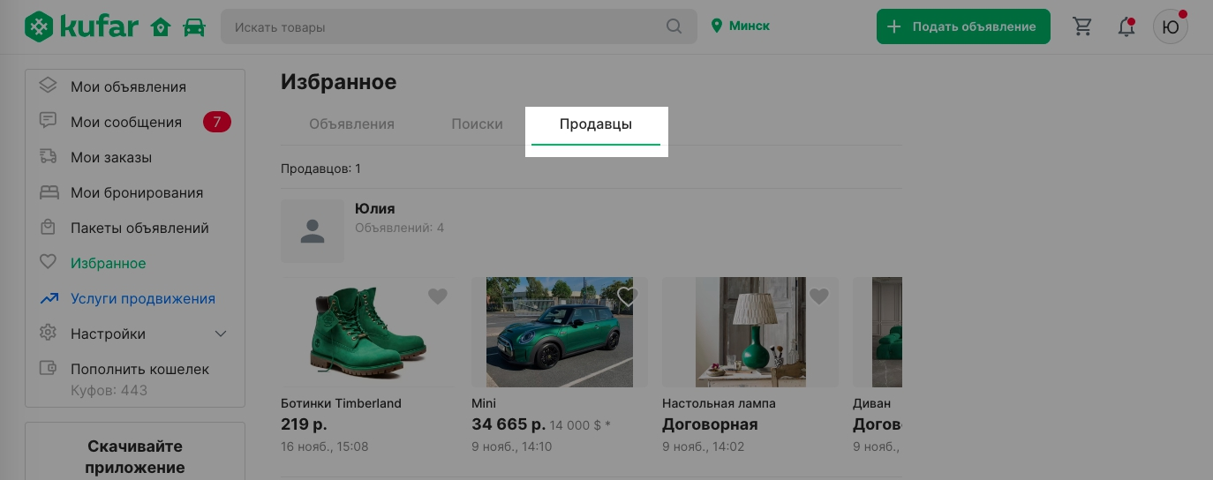Open Услуги продвижения link
The image size is (1213, 480).
[x=143, y=298]
